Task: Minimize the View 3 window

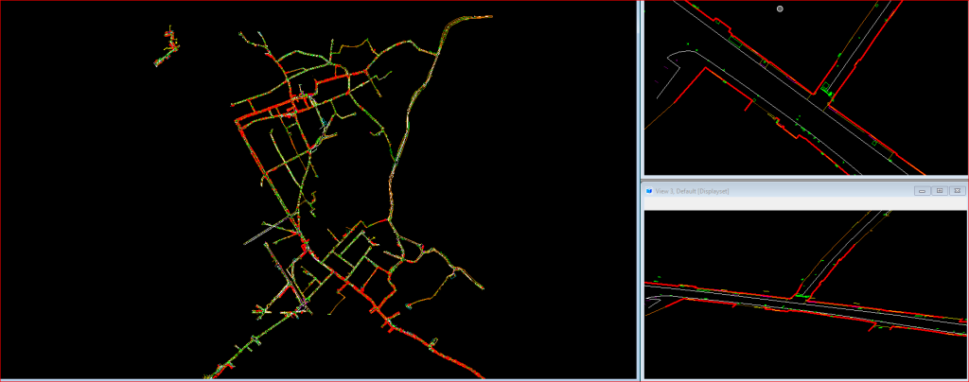Action: [922, 191]
